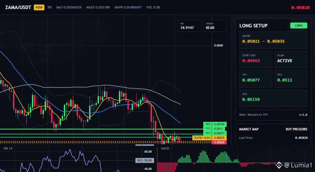This screenshot has width=315, height=172.
Task: Click the Risk / Reward to TP3 label
Action: [254, 115]
